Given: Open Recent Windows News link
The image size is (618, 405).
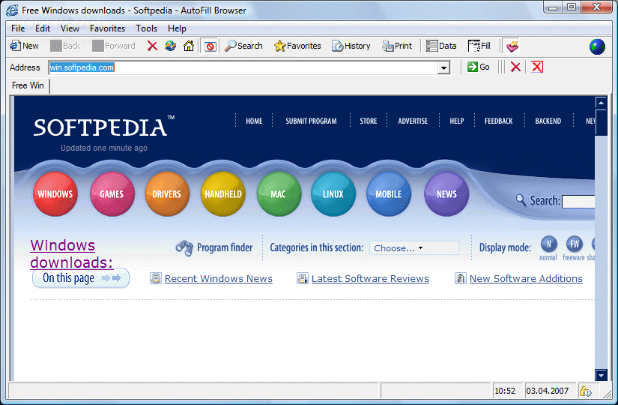Looking at the screenshot, I should pos(218,279).
